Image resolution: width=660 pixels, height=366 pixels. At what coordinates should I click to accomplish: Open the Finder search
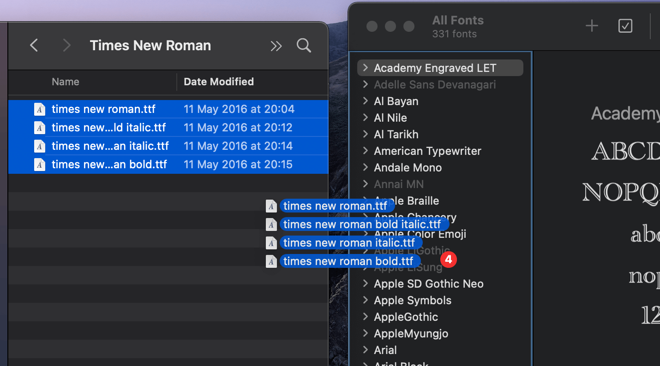click(x=304, y=45)
